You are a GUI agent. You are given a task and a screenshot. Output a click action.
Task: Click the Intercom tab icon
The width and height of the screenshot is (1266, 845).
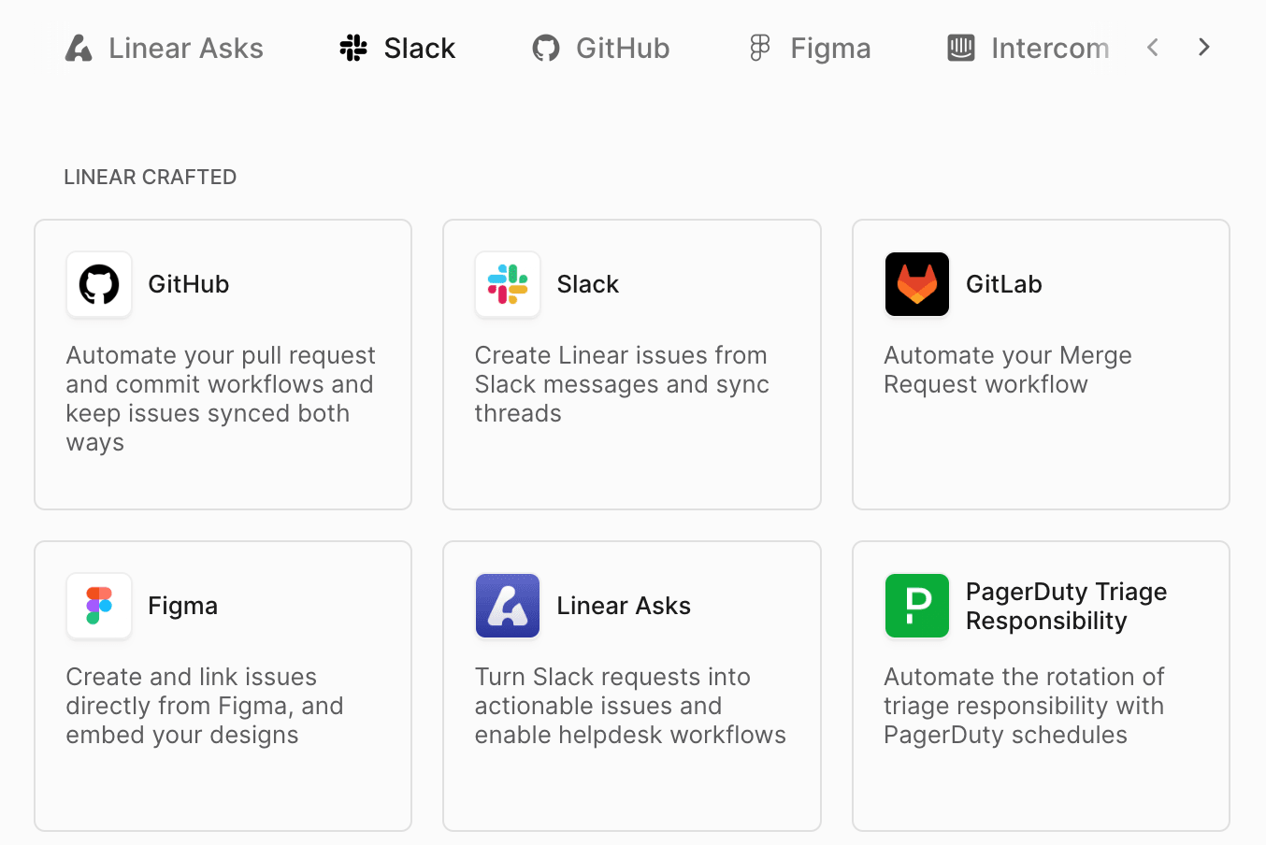pos(961,48)
